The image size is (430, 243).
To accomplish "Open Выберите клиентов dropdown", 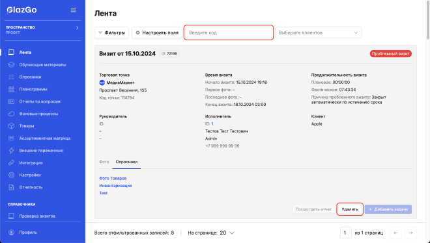I will click(x=319, y=32).
